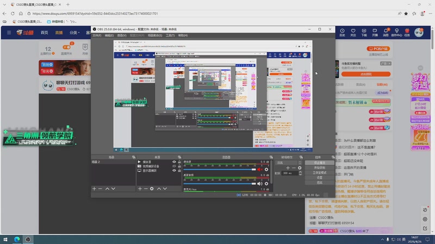Move scene up in scenes panel

pos(107,189)
